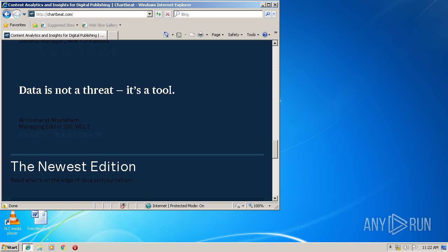Launch Windows Media Player from taskbar
The image size is (448, 252).
(51, 247)
